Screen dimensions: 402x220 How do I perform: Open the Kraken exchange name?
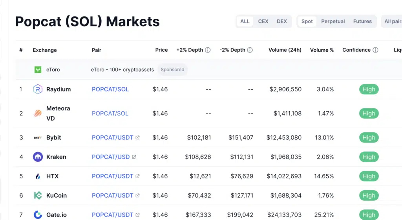pyautogui.click(x=56, y=157)
